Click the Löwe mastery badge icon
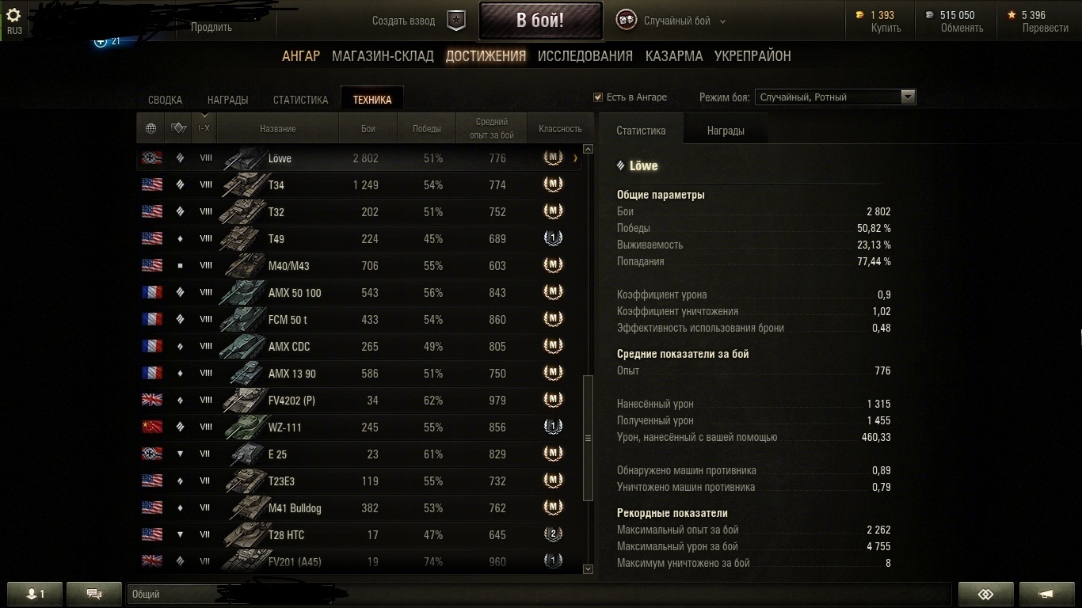 coord(553,158)
